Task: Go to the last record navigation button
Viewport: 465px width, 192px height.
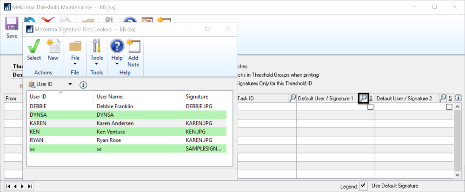Action: 29,186
